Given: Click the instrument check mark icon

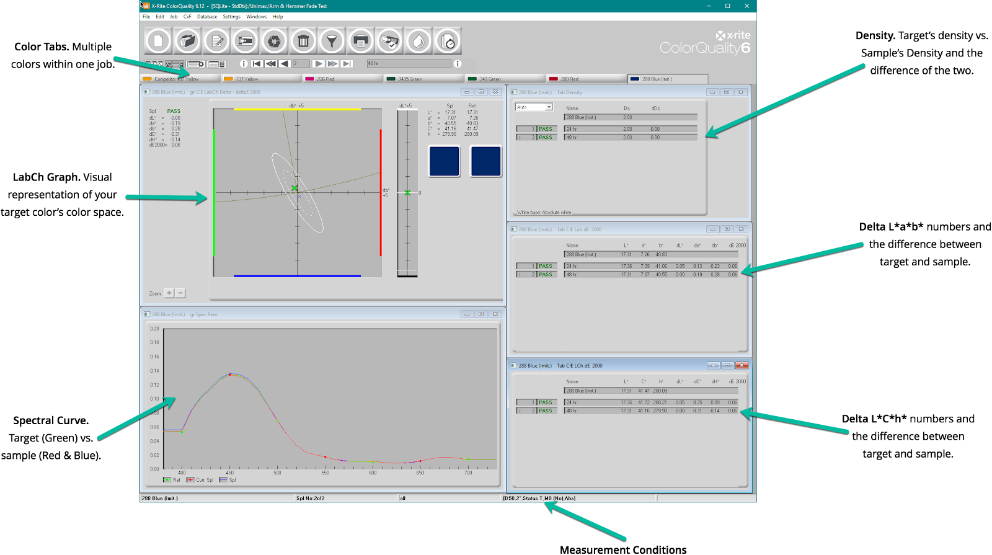Looking at the screenshot, I should 389,42.
